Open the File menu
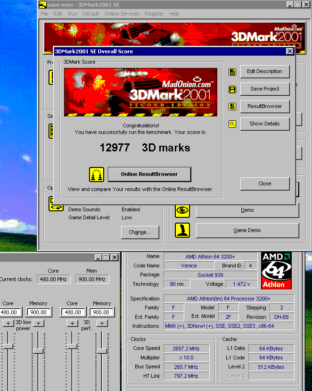This screenshot has width=312, height=391. (x=44, y=14)
